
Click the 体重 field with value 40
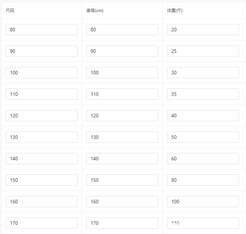click(203, 116)
